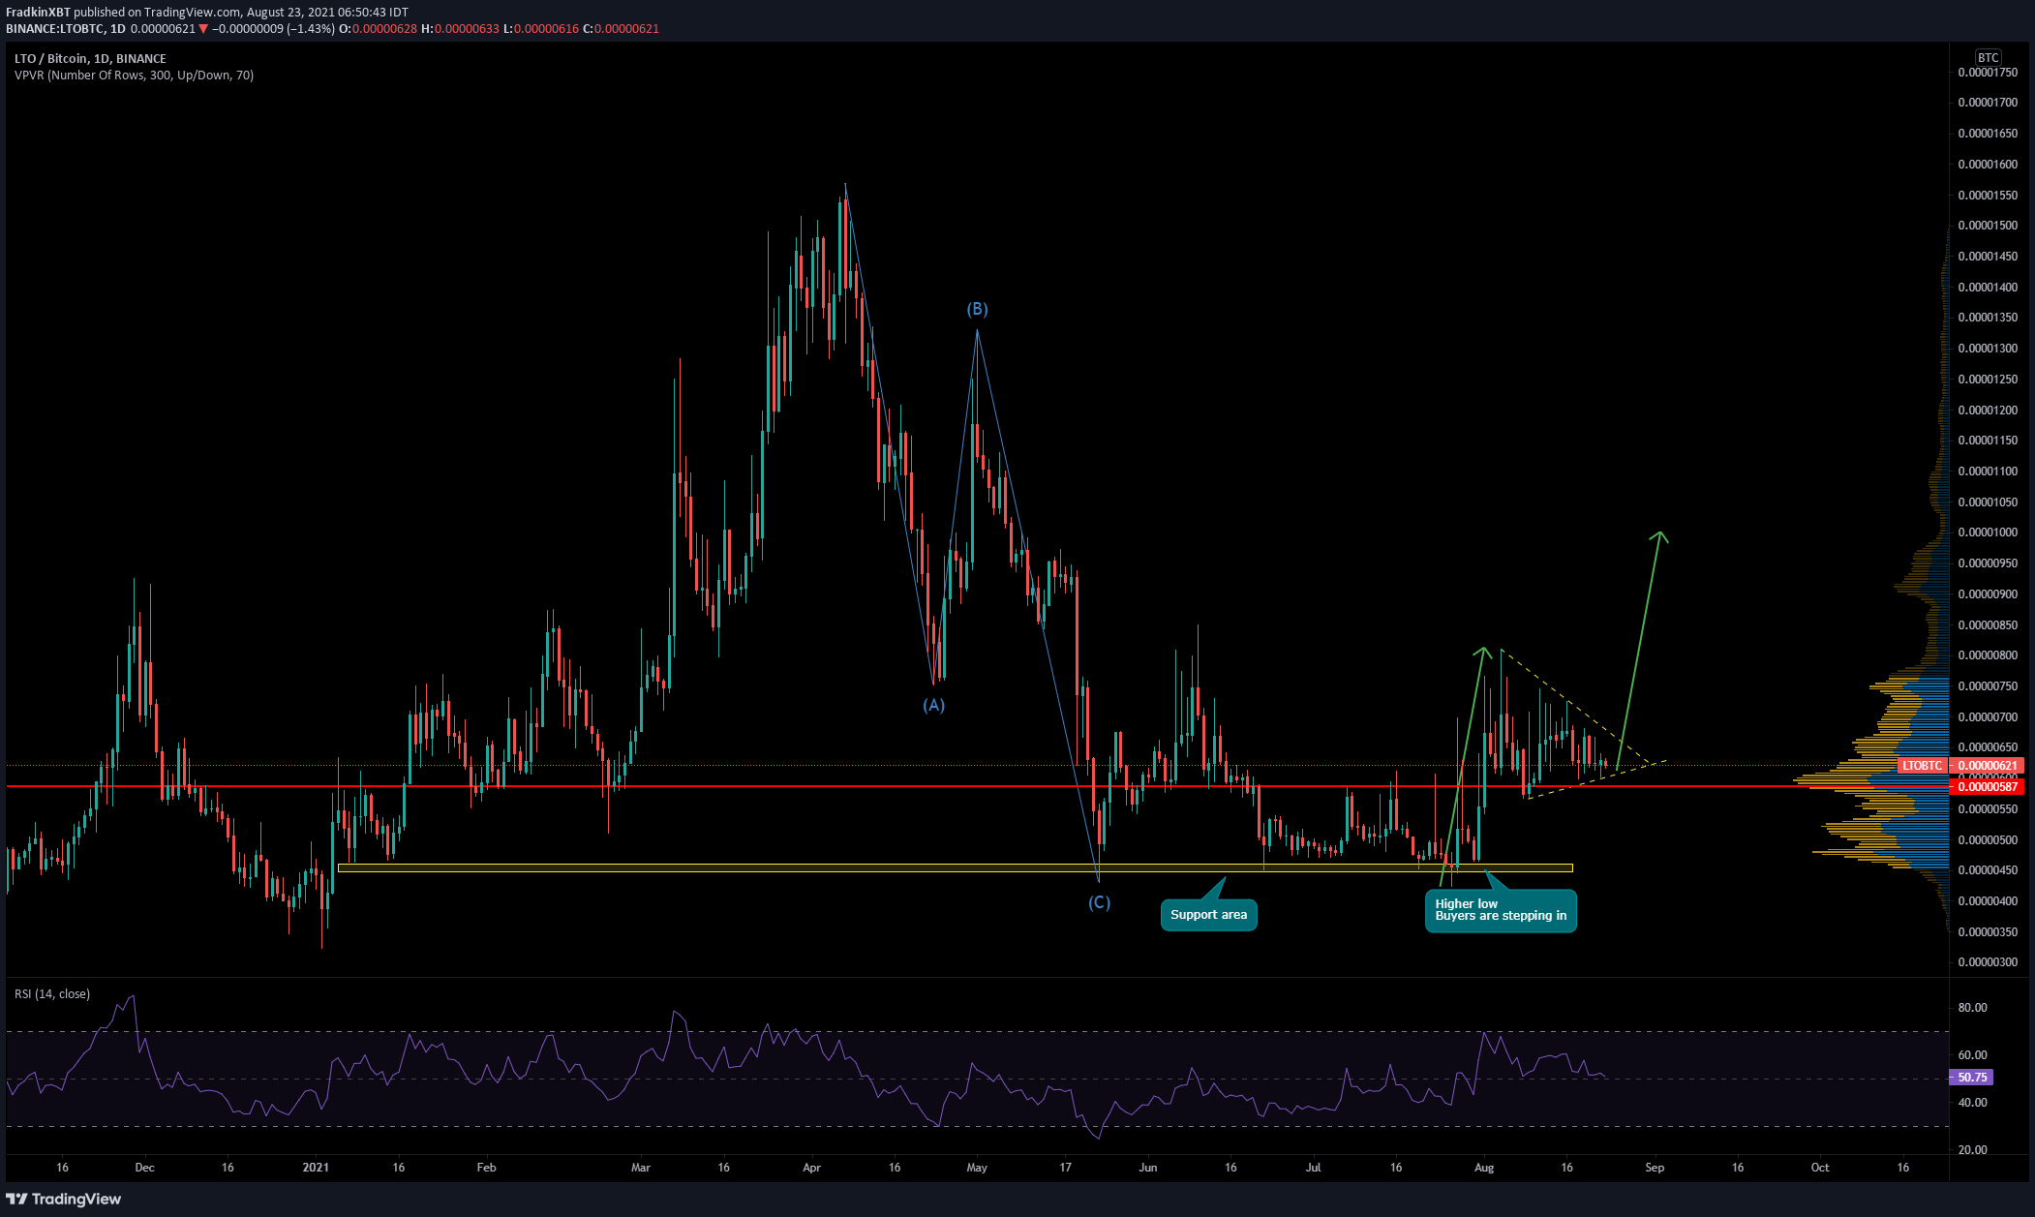This screenshot has height=1217, width=2035.
Task: Click the LTOBTC 0.00000621 current price tag
Action: click(1959, 765)
